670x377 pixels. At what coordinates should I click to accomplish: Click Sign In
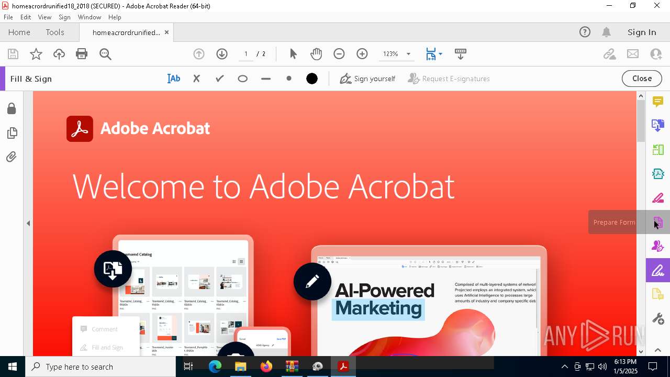click(642, 32)
